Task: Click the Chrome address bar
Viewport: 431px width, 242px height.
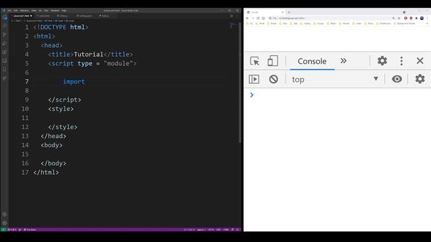Action: coord(334,18)
